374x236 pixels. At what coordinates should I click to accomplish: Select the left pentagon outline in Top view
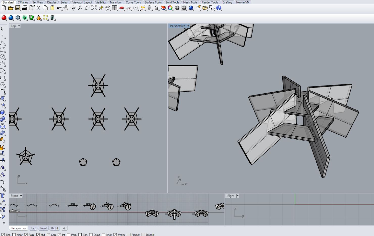click(83, 162)
